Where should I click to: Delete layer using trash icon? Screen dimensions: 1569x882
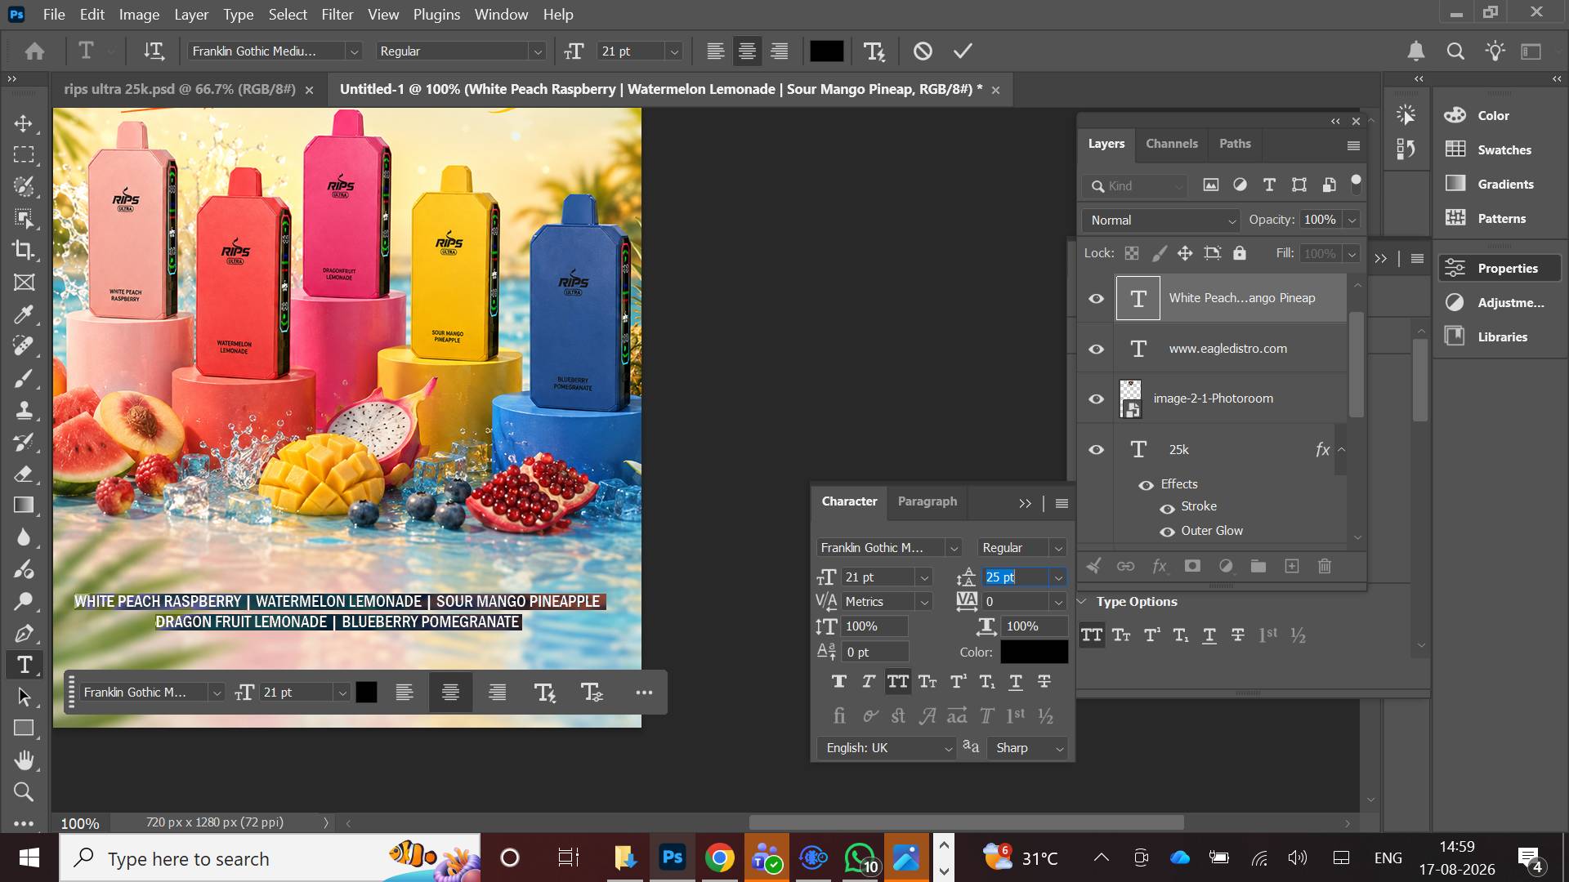pyautogui.click(x=1325, y=566)
